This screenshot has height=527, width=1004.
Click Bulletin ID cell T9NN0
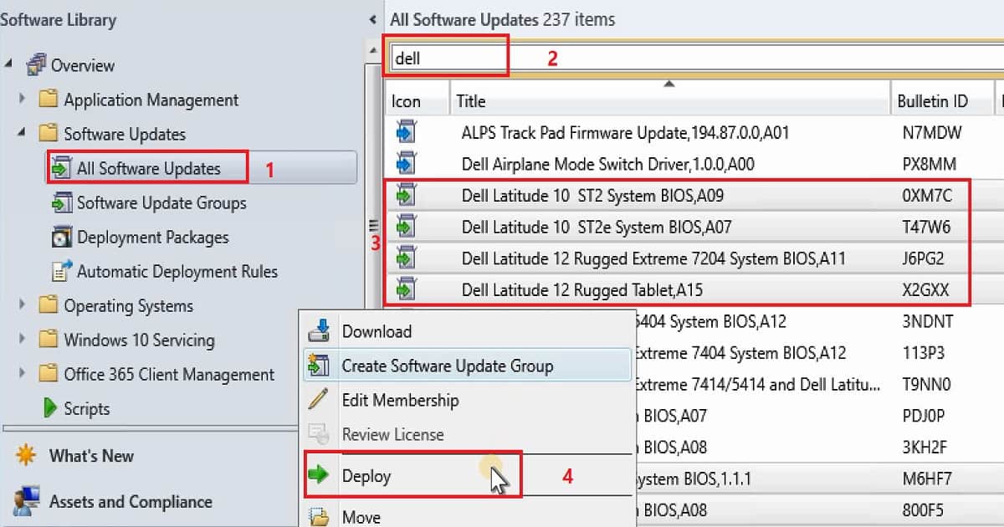[x=928, y=385]
